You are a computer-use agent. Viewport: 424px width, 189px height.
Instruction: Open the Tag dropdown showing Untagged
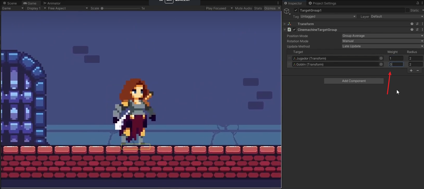coord(328,16)
